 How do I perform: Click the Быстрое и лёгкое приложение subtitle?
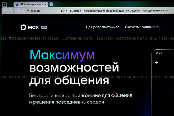point(81,96)
